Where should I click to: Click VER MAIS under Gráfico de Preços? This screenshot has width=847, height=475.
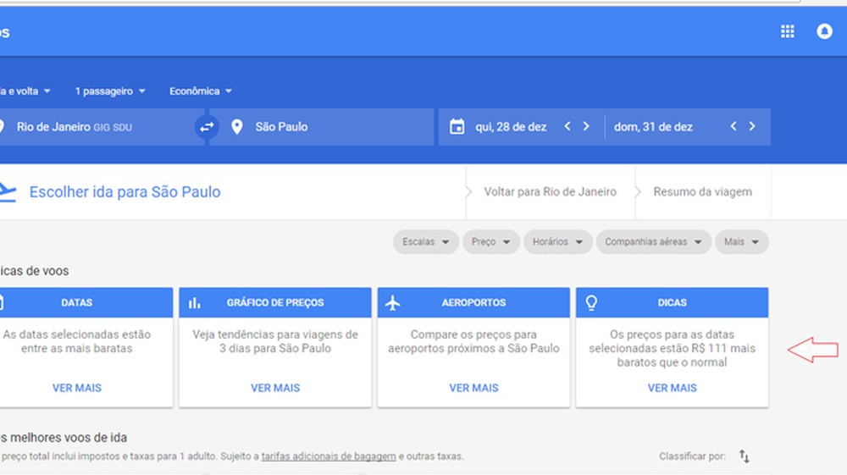tap(275, 388)
